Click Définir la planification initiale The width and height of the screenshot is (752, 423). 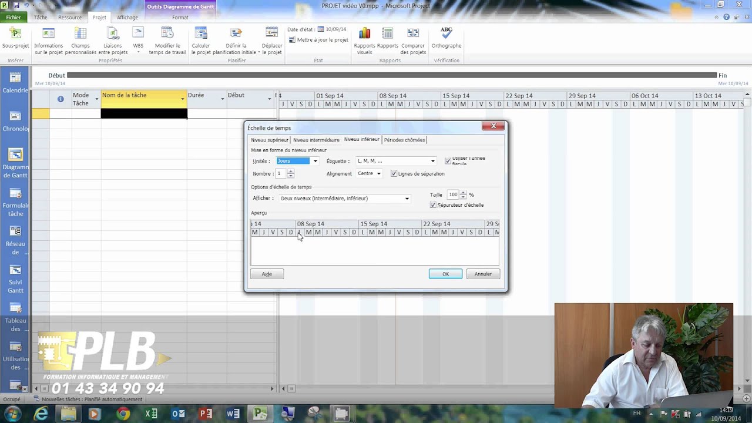click(x=236, y=41)
